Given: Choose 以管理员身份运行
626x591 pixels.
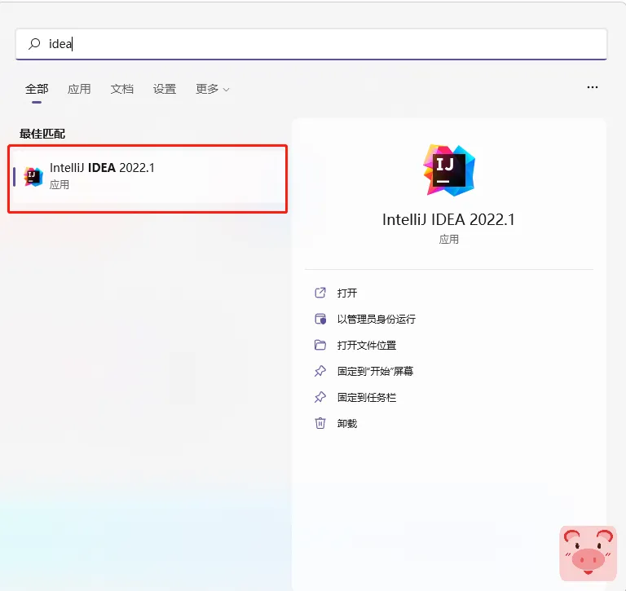Looking at the screenshot, I should 376,319.
